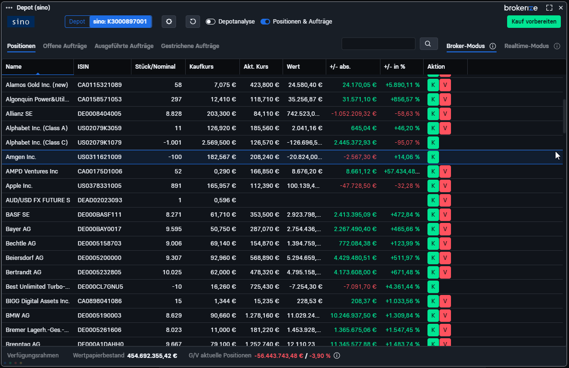The width and height of the screenshot is (569, 368).
Task: Select Broker-Modus tab
Action: click(465, 46)
